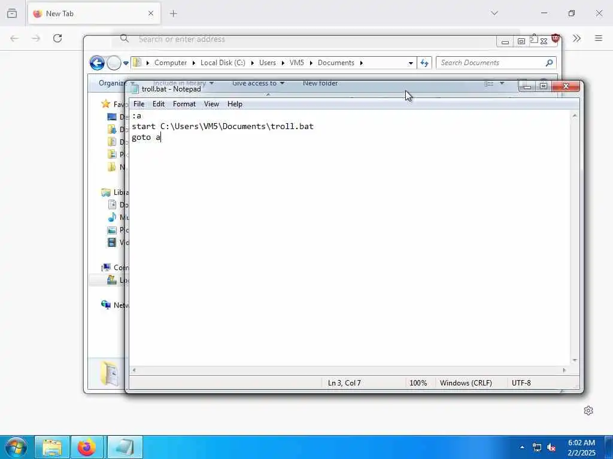Click Firefox back arrow
Image resolution: width=613 pixels, height=459 pixels.
[x=14, y=38]
